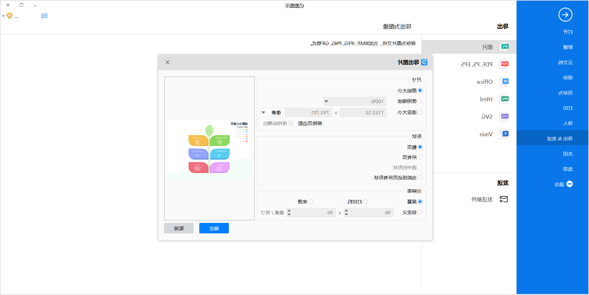Select the 整页 radio button
The height and width of the screenshot is (295, 589).
[x=420, y=147]
